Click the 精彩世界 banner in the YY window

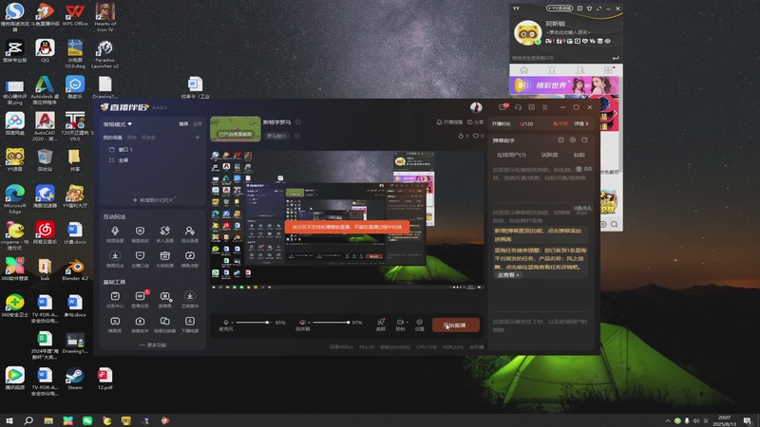pos(563,85)
